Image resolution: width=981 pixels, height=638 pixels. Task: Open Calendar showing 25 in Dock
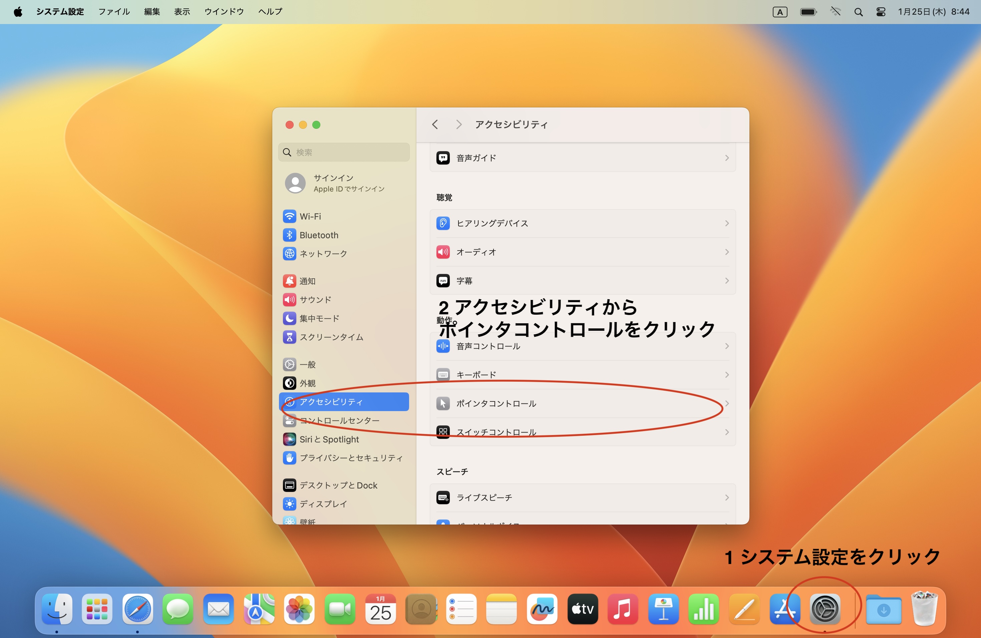pyautogui.click(x=380, y=609)
